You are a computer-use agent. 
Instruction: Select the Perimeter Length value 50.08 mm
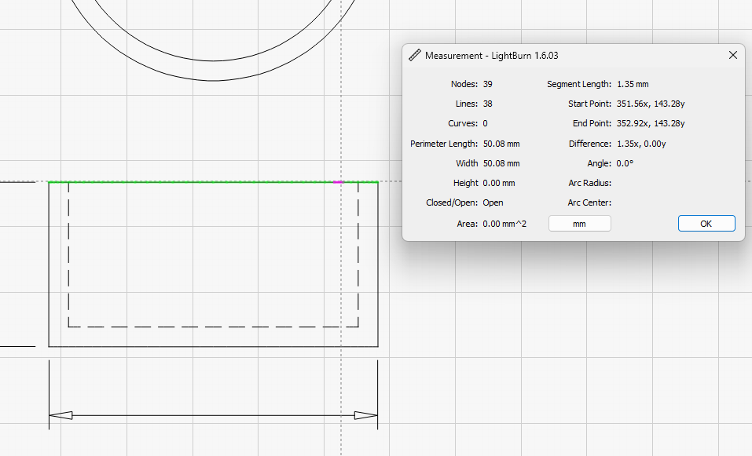[x=501, y=144]
